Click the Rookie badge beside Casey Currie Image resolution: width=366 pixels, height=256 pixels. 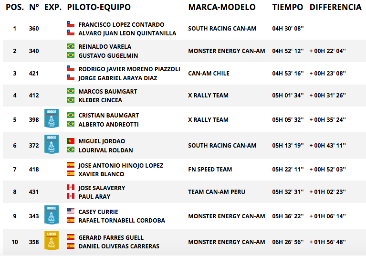click(52, 215)
